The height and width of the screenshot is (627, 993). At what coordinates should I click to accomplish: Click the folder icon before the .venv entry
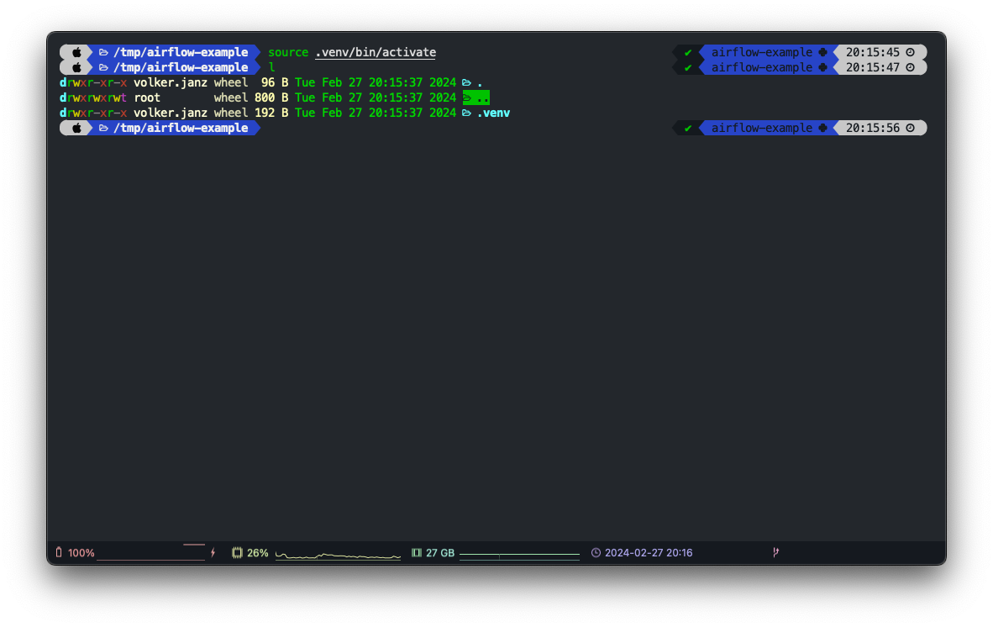point(466,113)
